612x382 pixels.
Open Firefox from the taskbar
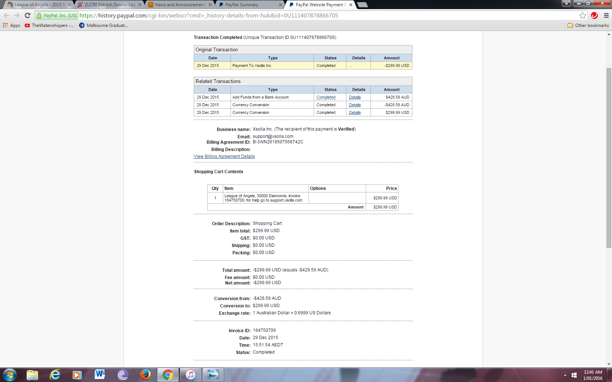click(x=145, y=374)
